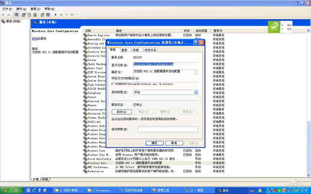Open the 服务 taskbar button
Image resolution: width=311 pixels, height=194 pixels.
point(231,191)
